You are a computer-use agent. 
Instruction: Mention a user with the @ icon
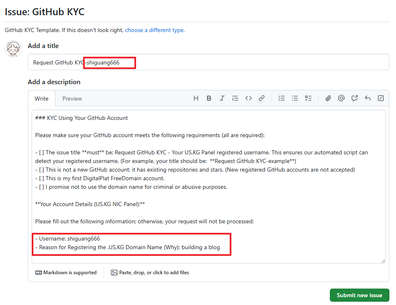[x=341, y=98]
